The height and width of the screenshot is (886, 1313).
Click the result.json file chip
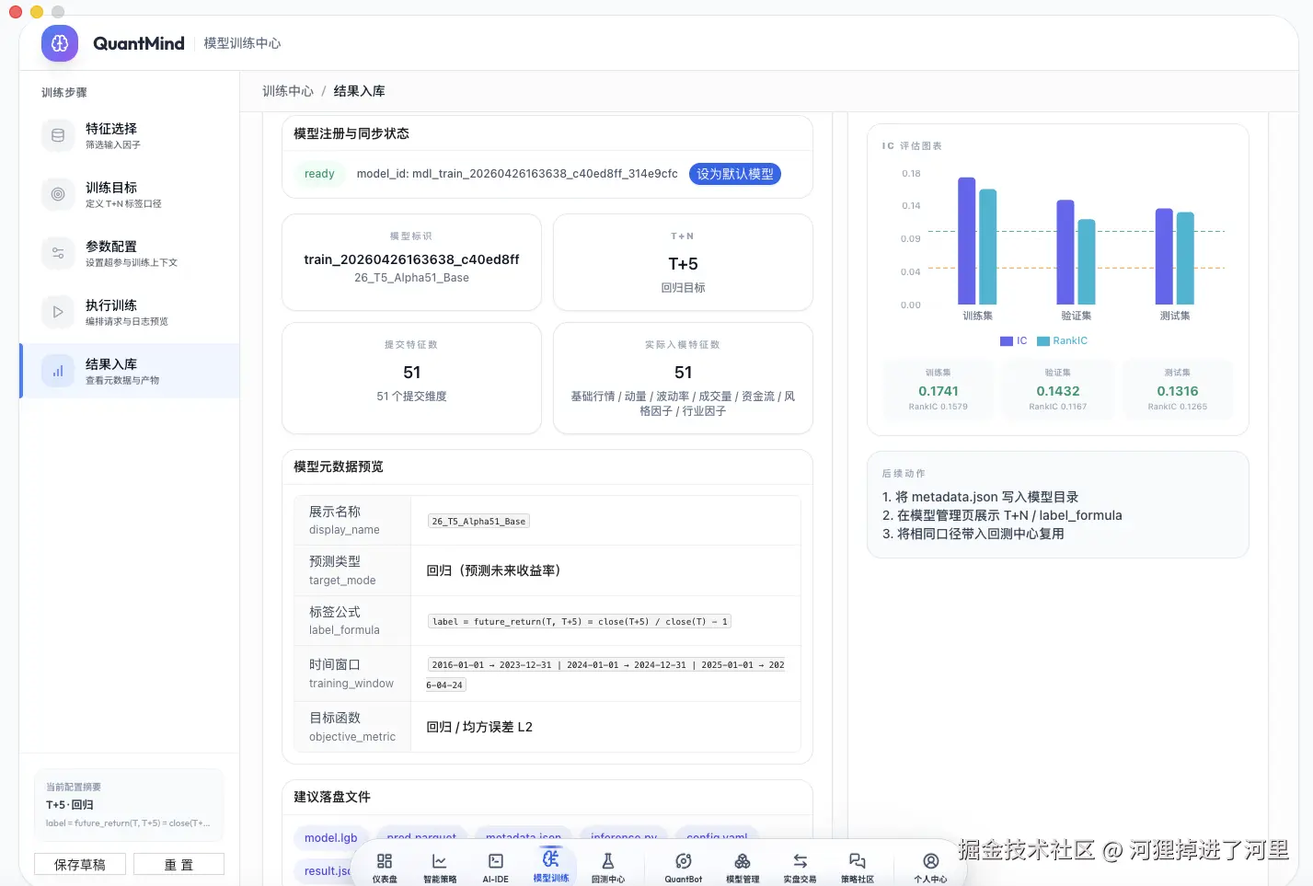coord(327,870)
